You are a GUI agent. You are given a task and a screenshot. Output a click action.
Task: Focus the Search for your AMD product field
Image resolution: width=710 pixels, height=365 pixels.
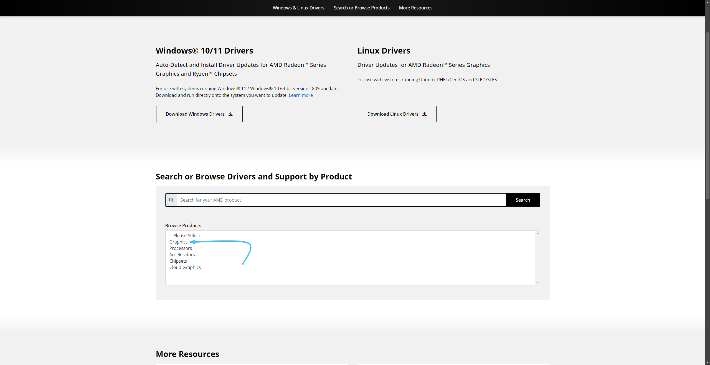point(341,200)
